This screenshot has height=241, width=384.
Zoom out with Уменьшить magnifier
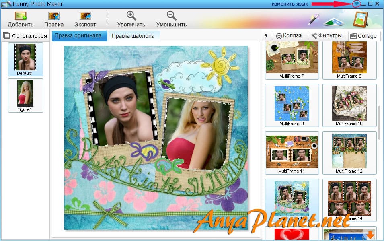pyautogui.click(x=171, y=16)
